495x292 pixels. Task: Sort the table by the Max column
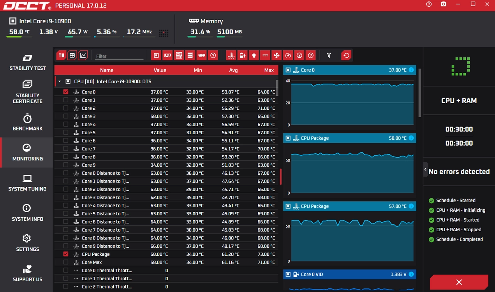[x=269, y=70]
